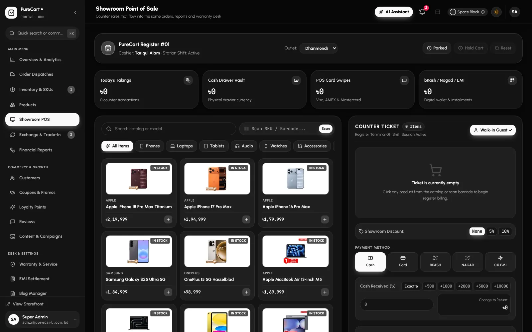Open the View Storefront link

[25, 304]
